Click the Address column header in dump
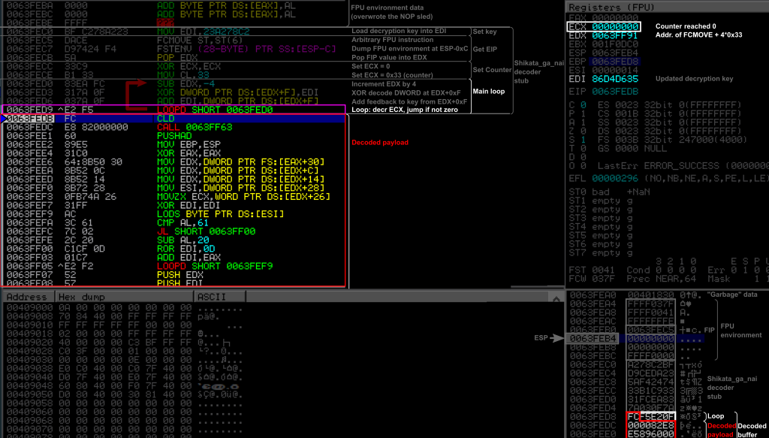 (27, 297)
